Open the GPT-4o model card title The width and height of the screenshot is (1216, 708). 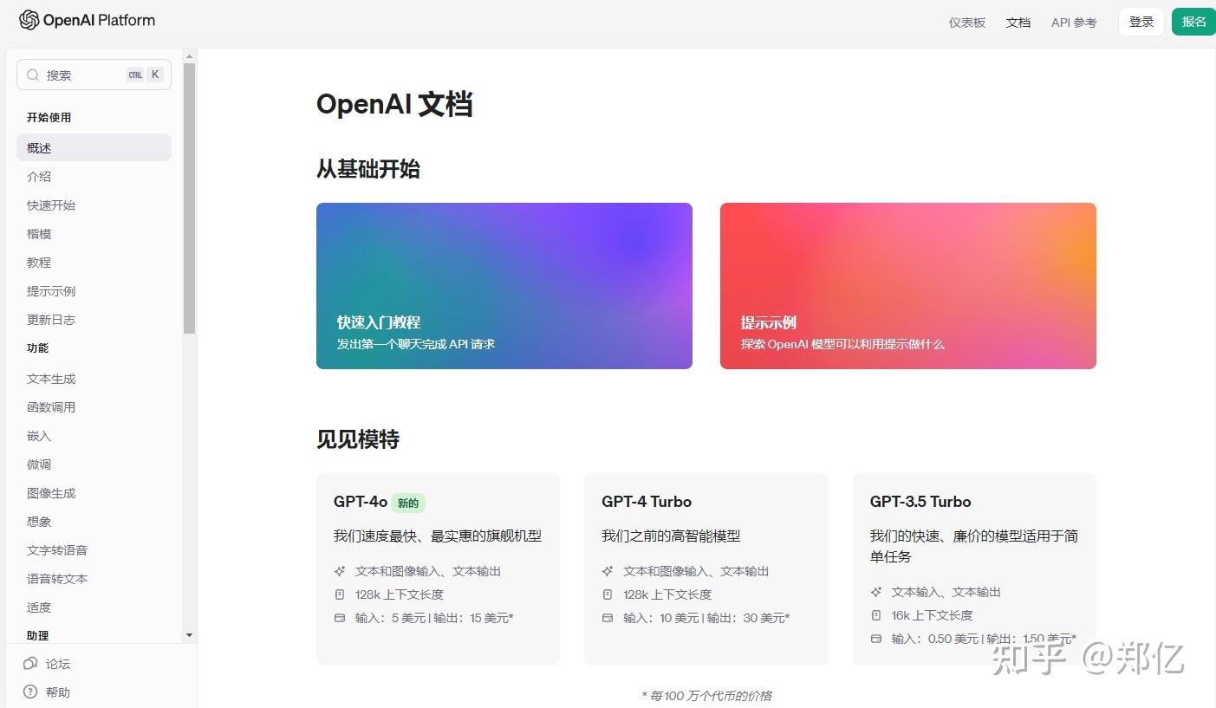click(361, 502)
